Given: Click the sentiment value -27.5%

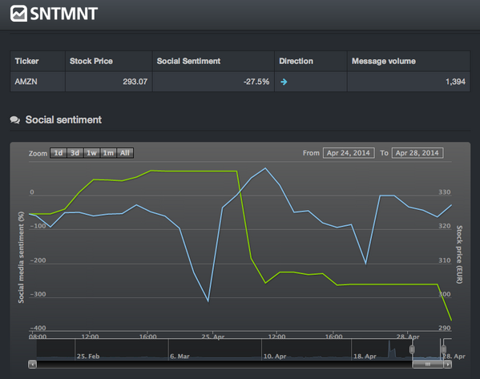Looking at the screenshot, I should (256, 82).
